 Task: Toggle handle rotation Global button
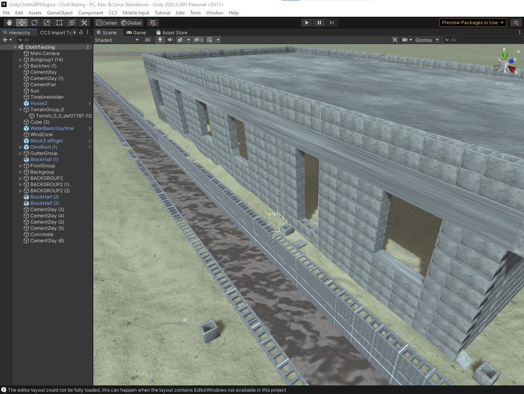[x=131, y=23]
